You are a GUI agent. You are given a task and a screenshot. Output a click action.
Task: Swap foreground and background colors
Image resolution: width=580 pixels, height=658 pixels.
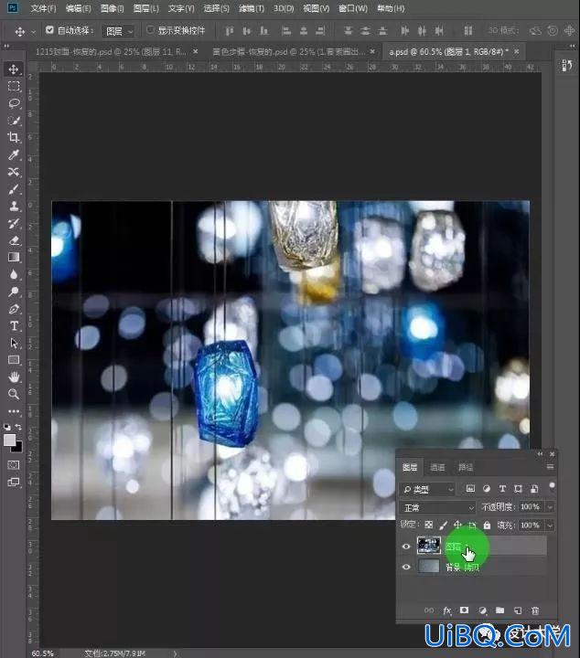click(x=18, y=427)
